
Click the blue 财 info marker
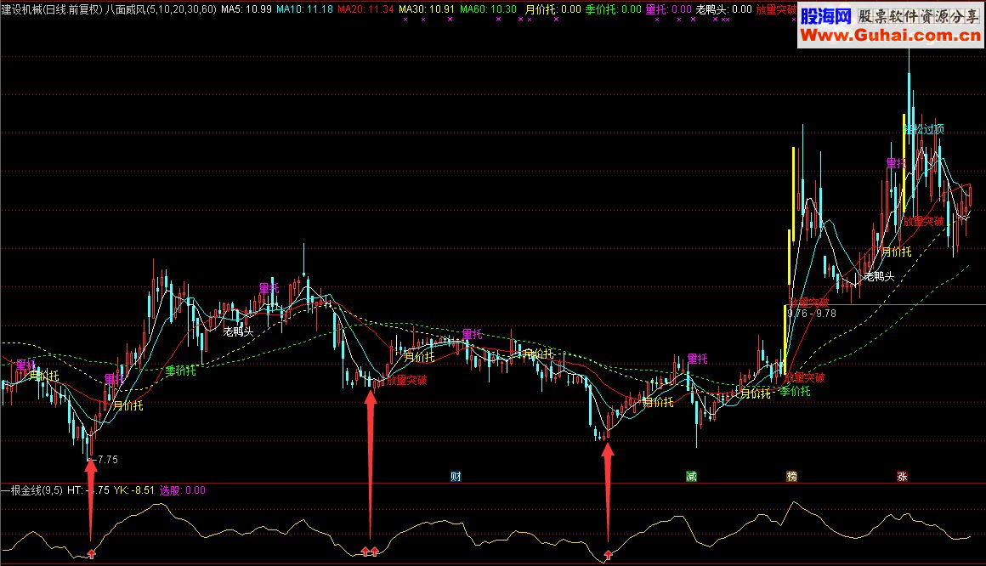pyautogui.click(x=456, y=477)
